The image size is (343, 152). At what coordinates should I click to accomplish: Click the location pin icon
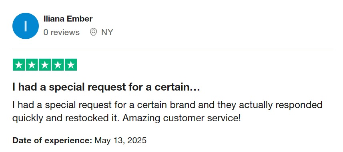pyautogui.click(x=93, y=32)
